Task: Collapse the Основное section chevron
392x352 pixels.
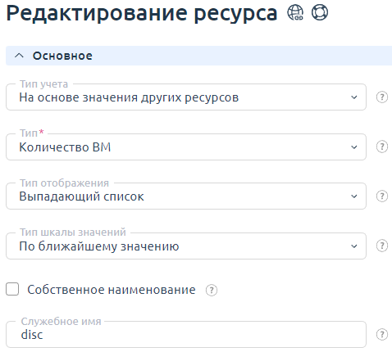Action: click(19, 56)
